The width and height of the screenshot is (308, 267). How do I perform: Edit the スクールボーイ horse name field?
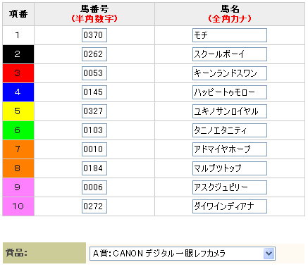(230, 54)
